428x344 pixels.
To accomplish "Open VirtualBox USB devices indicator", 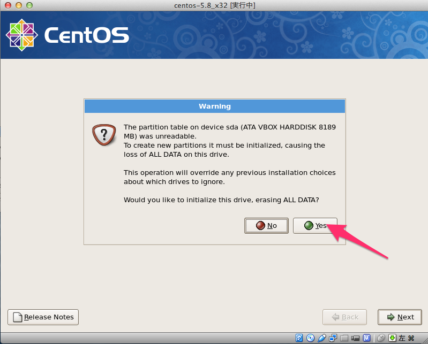I will [x=322, y=338].
